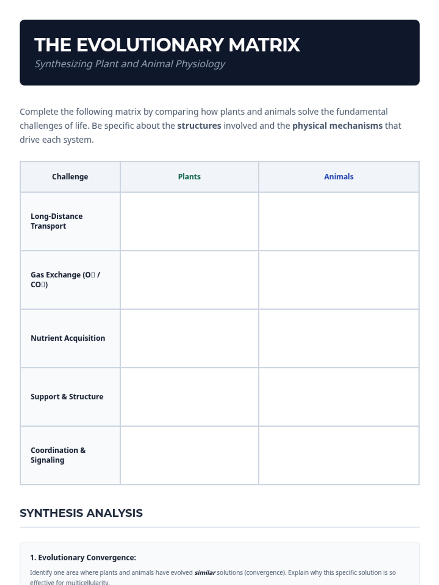This screenshot has width=439, height=585.
Task: Select the Animals cell for Gas Exchange
Action: [338, 280]
